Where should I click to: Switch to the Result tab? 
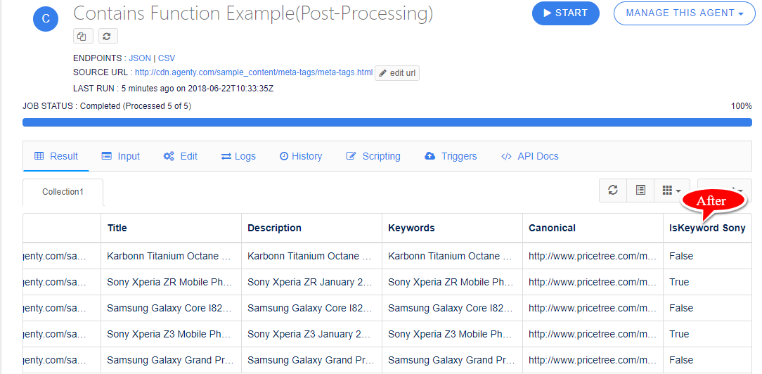56,156
